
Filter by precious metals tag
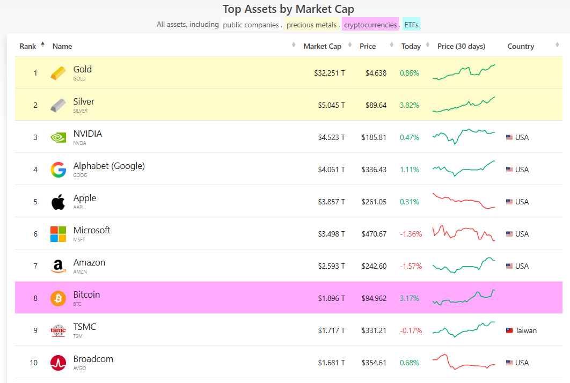point(311,25)
